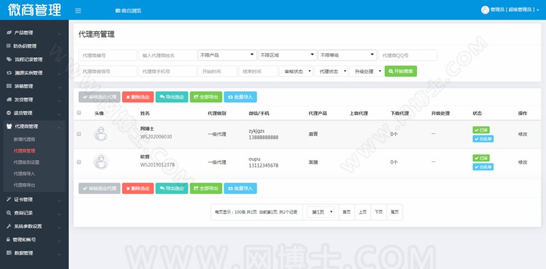
Task: Open the 不限等级 dropdown
Action: (x=347, y=55)
